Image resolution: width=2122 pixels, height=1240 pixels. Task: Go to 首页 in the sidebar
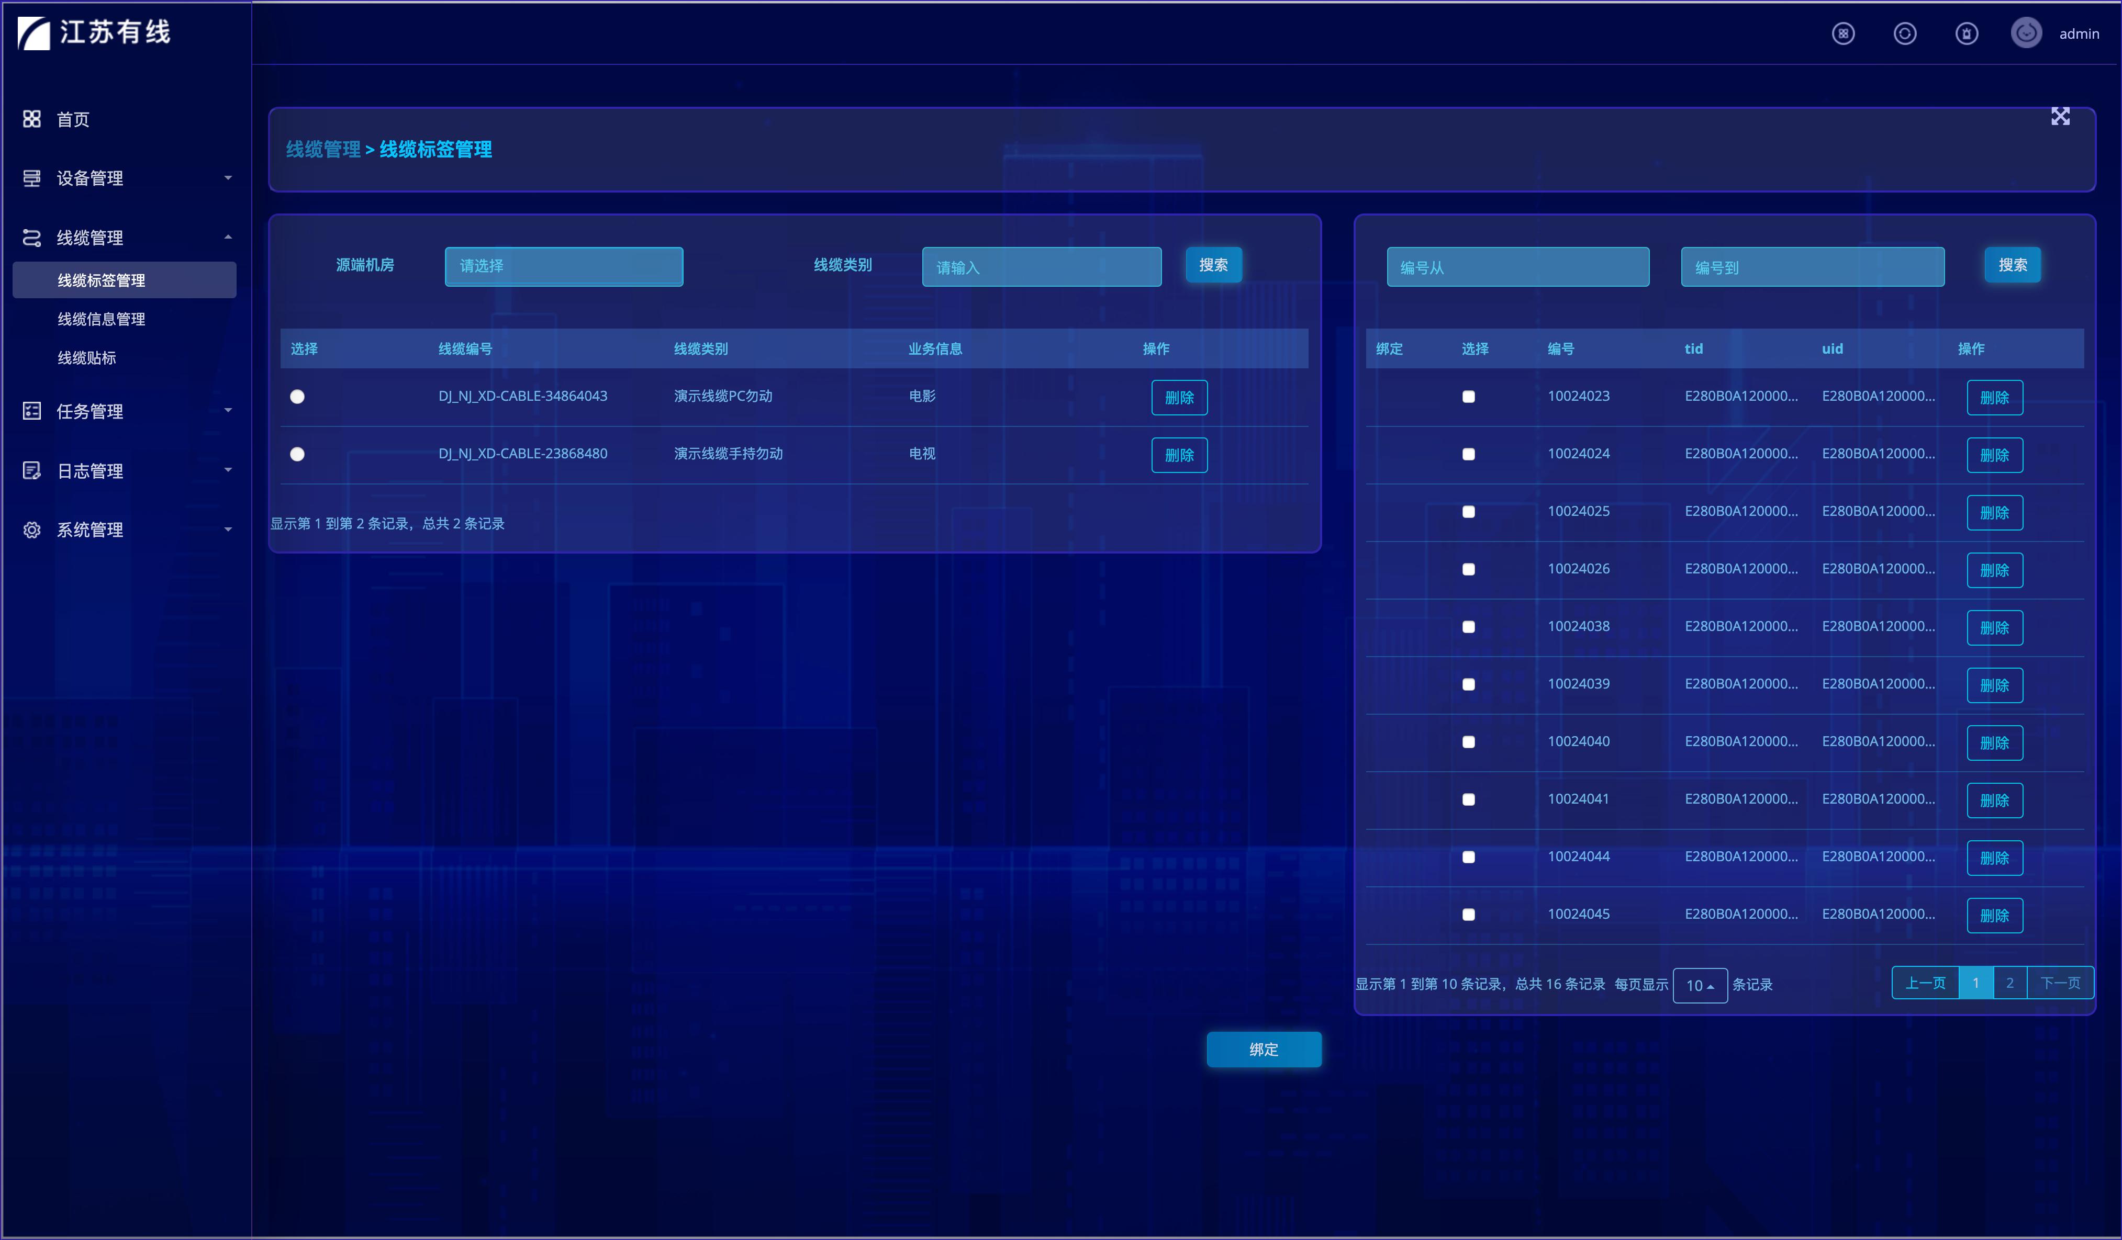72,119
